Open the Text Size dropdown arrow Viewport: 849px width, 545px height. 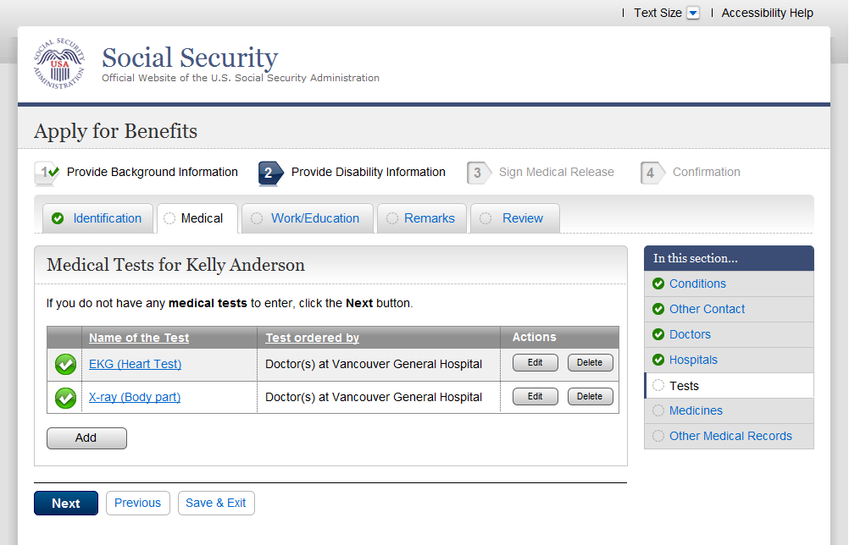coord(693,14)
